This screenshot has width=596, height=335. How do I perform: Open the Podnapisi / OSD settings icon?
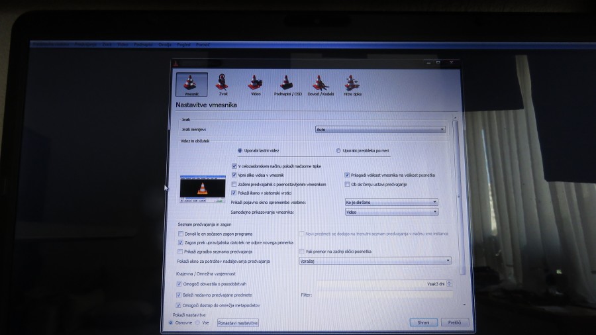(287, 84)
